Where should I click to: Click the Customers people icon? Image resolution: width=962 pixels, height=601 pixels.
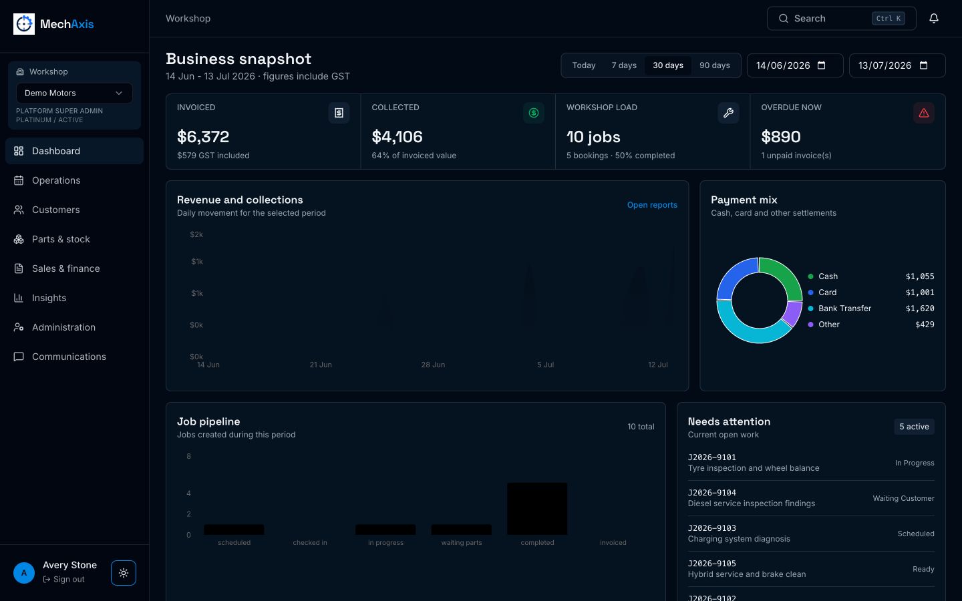[19, 210]
